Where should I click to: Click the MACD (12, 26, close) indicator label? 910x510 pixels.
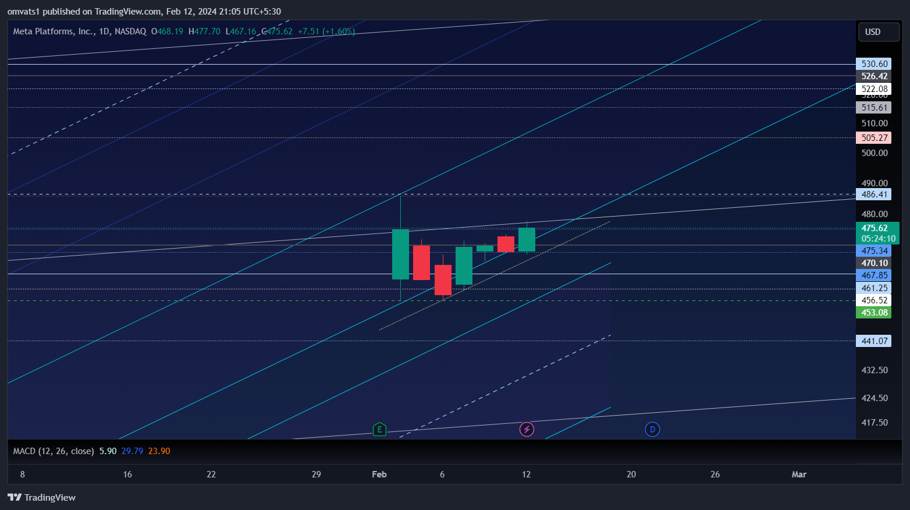coord(54,451)
